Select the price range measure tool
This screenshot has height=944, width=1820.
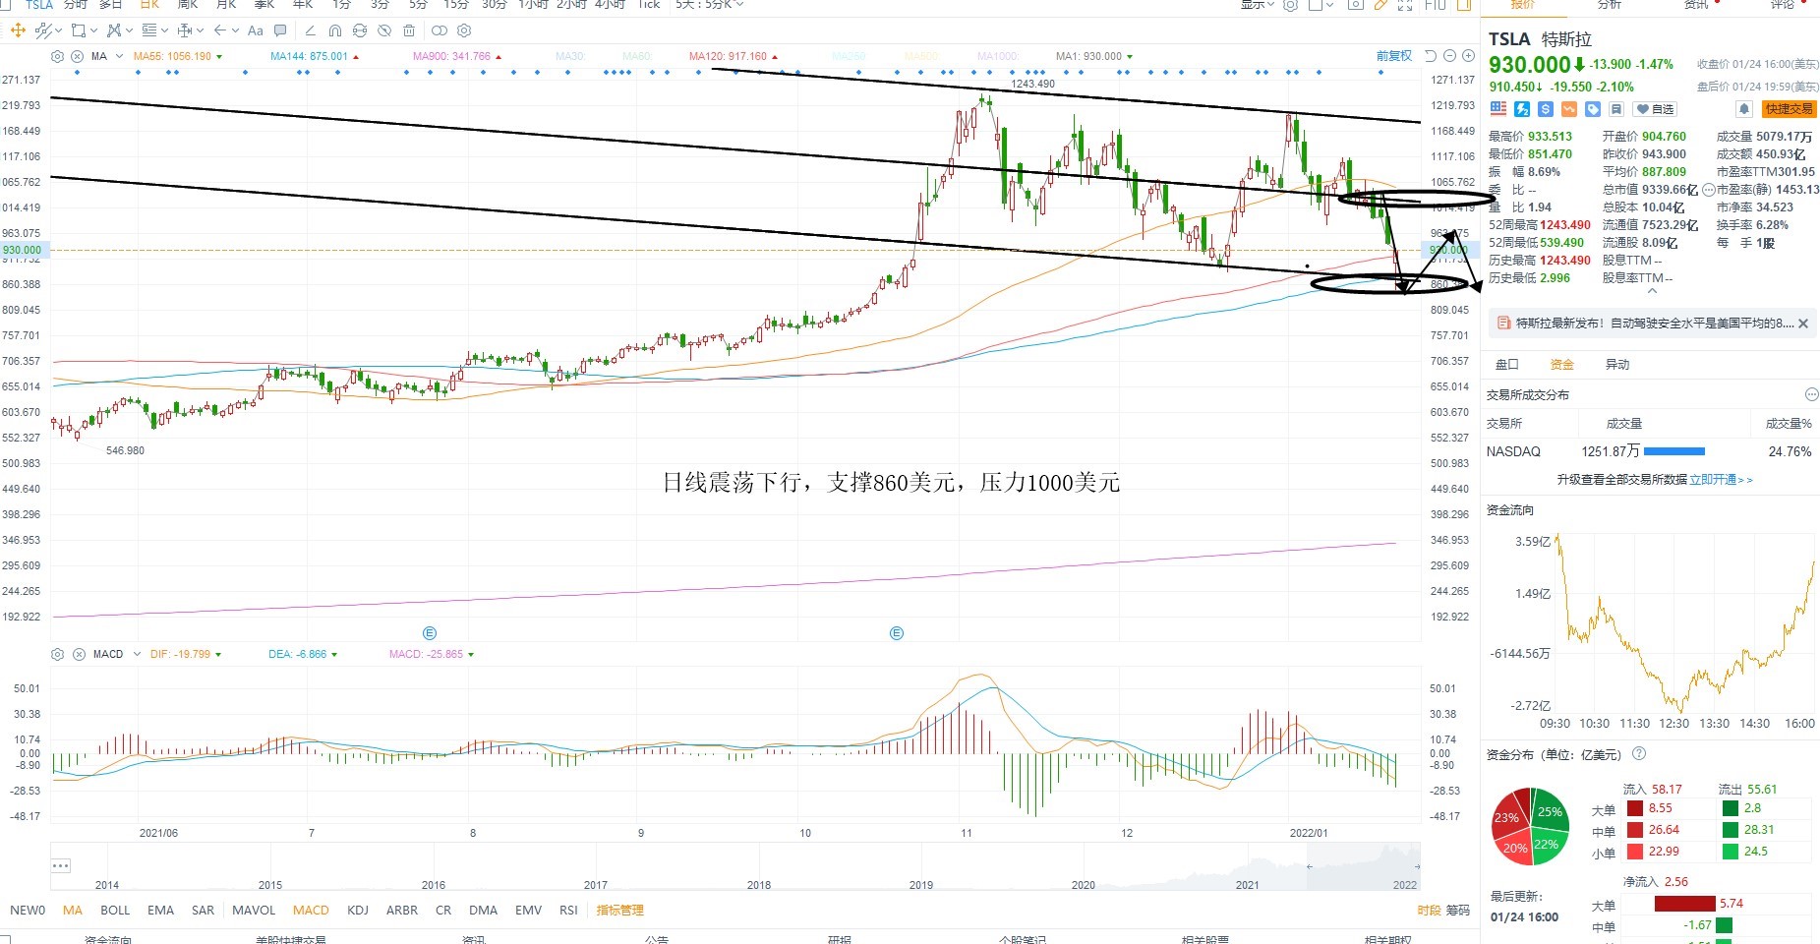(x=184, y=30)
